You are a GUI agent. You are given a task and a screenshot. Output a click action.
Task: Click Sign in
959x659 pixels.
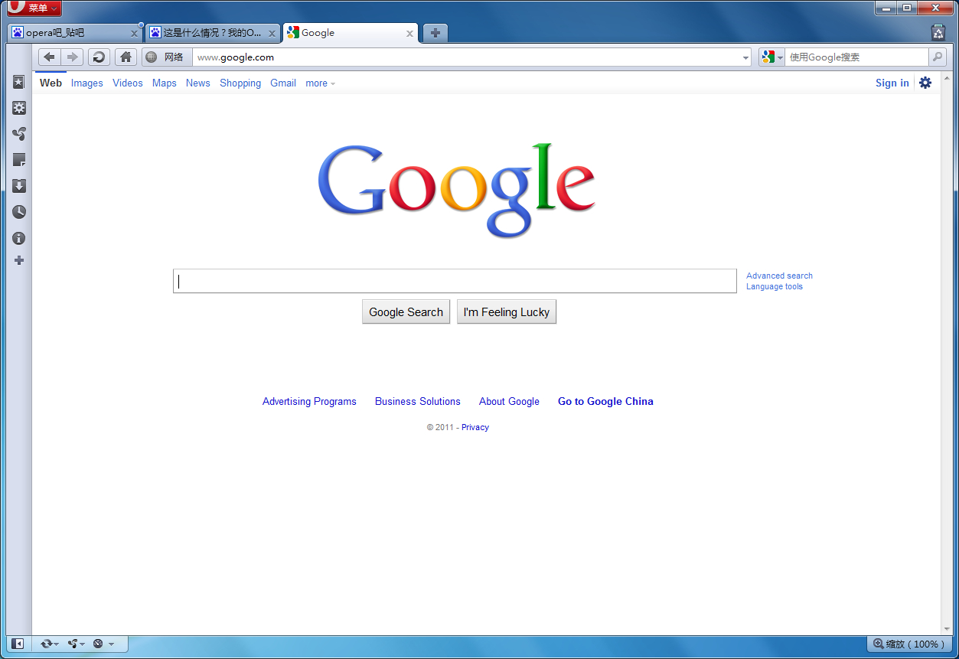point(892,83)
